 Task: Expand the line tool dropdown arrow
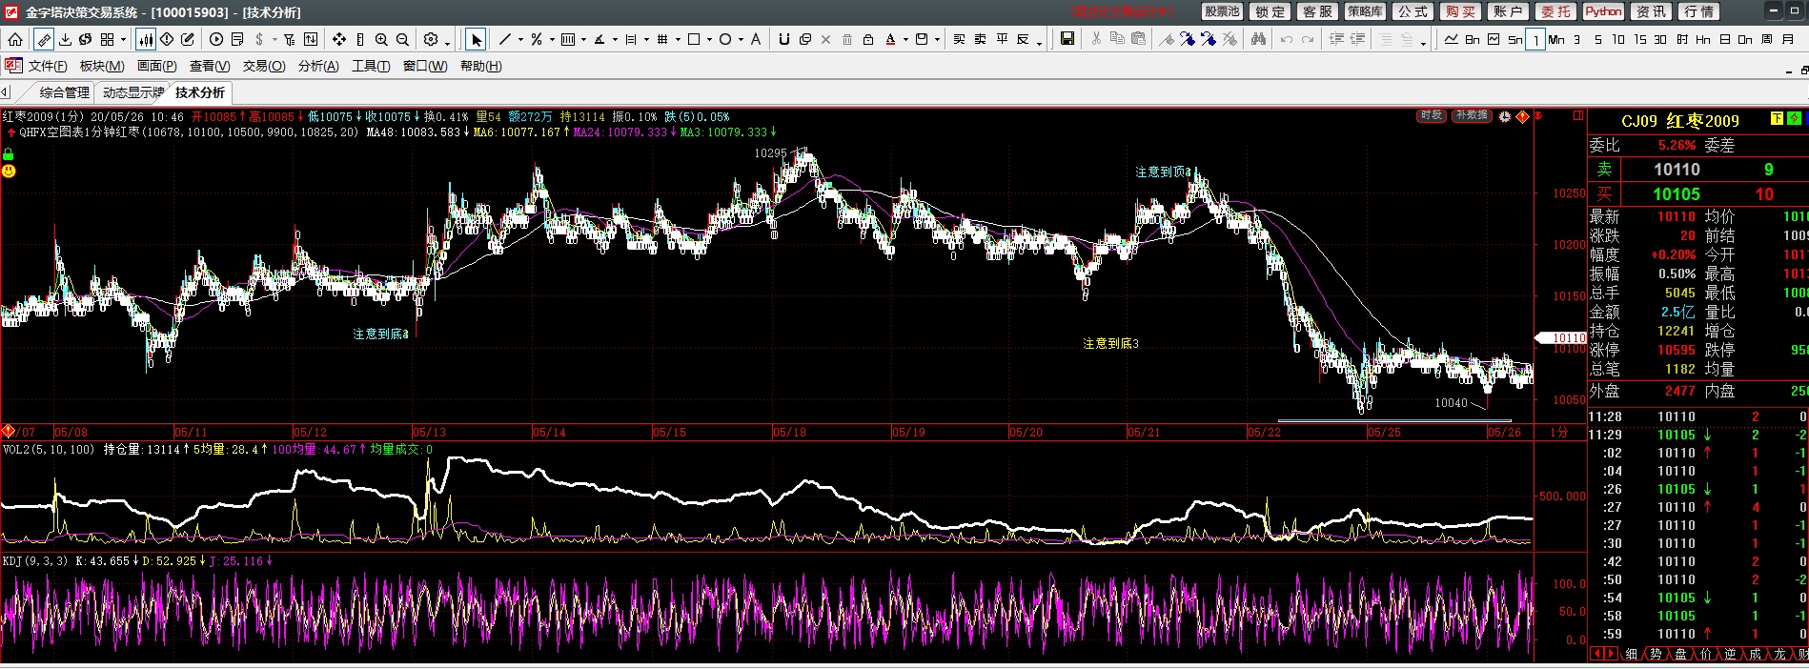pos(520,40)
